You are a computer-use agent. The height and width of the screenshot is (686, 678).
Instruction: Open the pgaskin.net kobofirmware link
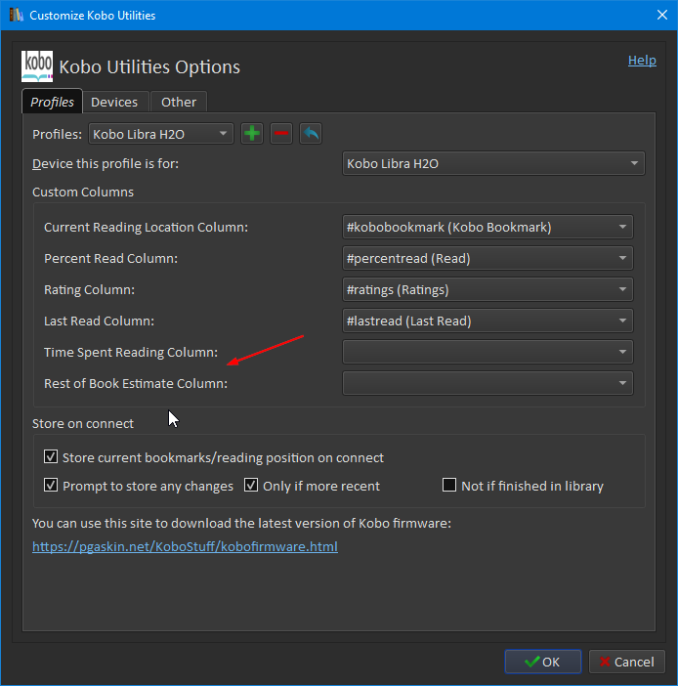point(185,546)
